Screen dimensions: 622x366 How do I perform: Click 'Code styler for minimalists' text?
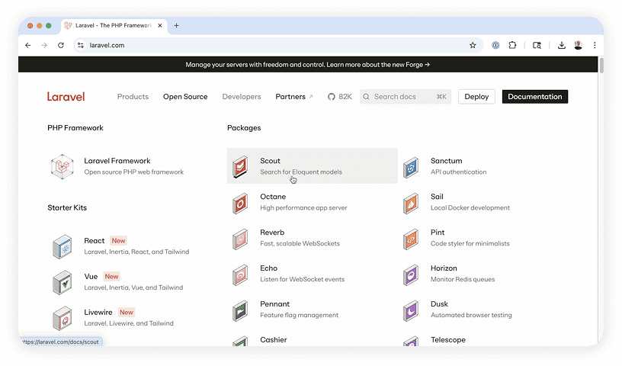470,243
